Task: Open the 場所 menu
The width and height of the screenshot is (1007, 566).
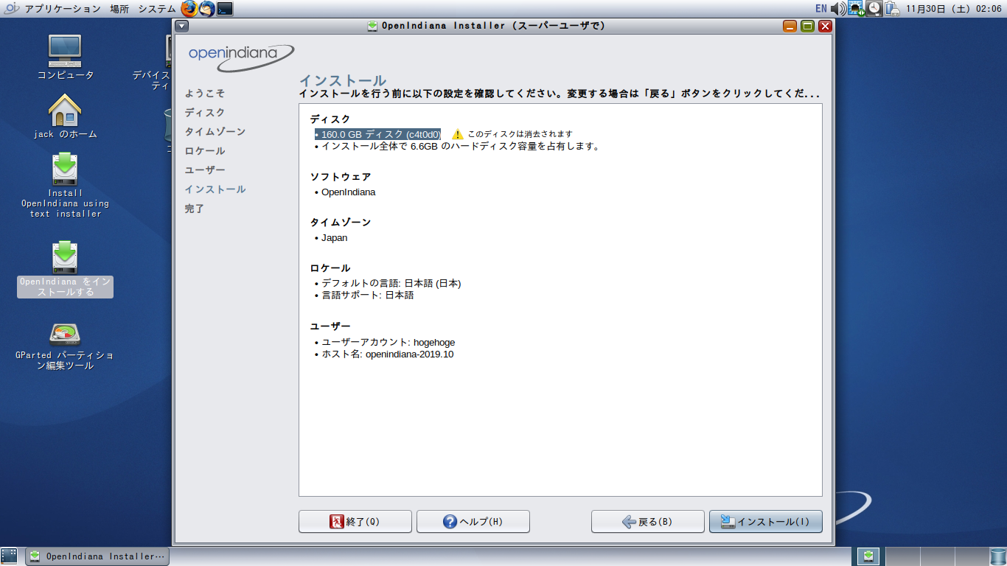Action: pyautogui.click(x=119, y=9)
